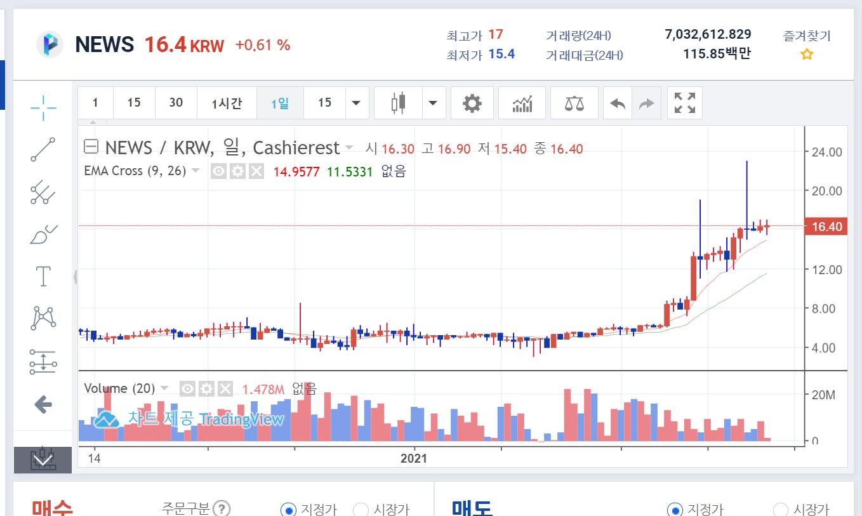Click the 매수 buy heading
862x516 pixels.
pyautogui.click(x=52, y=508)
